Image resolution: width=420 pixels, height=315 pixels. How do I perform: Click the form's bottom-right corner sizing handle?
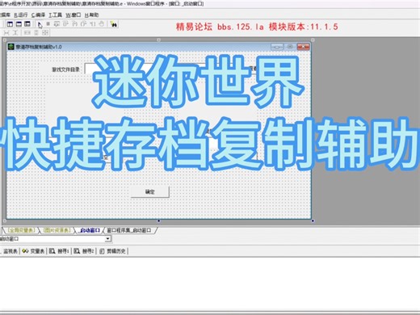click(313, 221)
